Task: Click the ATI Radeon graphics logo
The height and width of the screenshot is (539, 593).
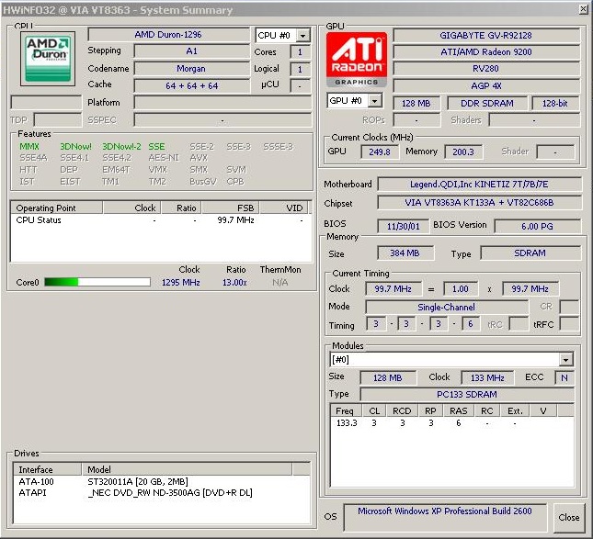Action: coord(356,60)
